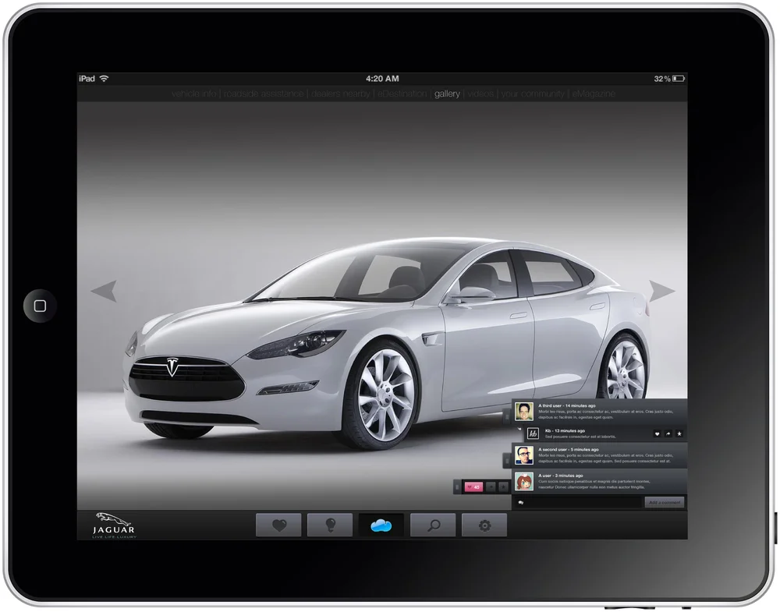This screenshot has width=780, height=612.
Task: Click the second user's avatar
Action: [x=524, y=455]
